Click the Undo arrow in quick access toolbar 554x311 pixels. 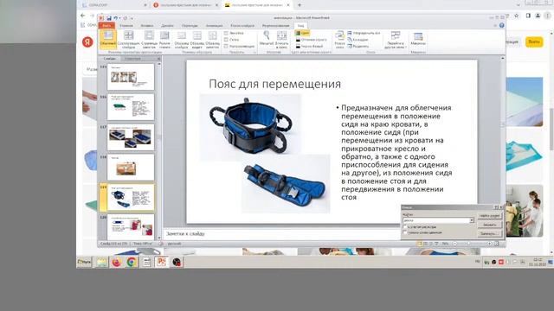coord(115,18)
